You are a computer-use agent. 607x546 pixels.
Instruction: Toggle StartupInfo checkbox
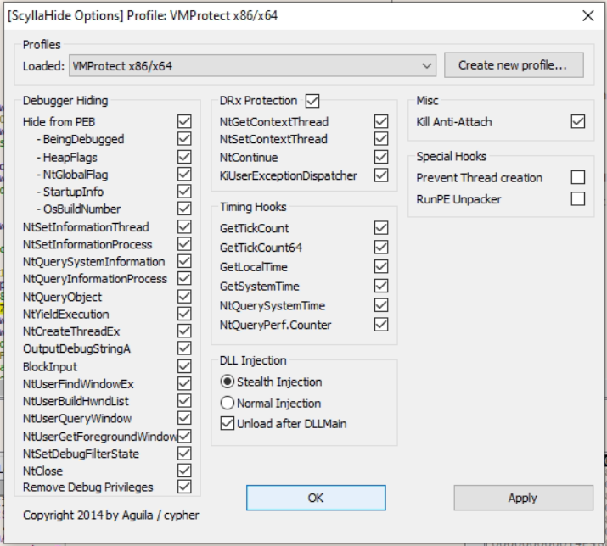coord(184,192)
